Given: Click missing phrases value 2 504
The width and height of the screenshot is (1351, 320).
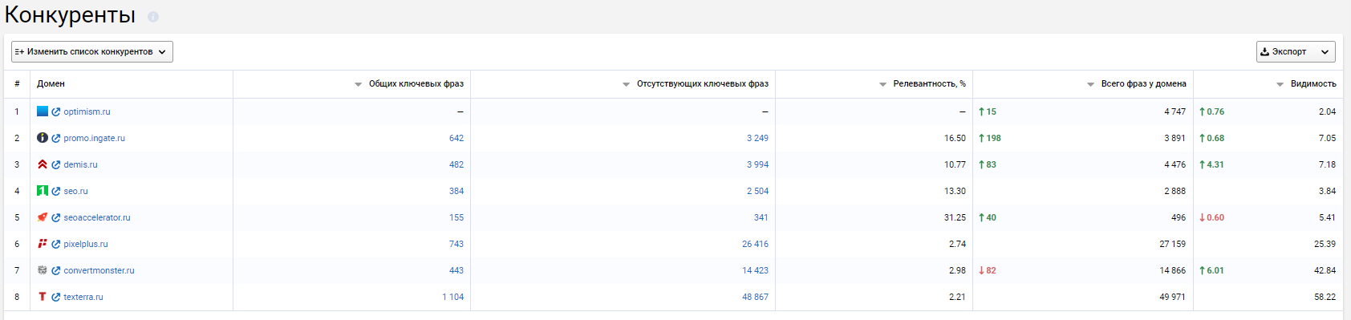Looking at the screenshot, I should (757, 192).
